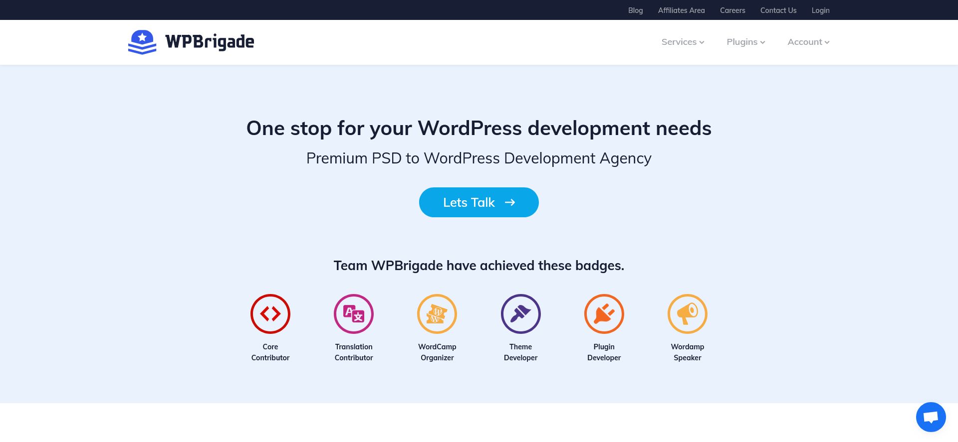Click the 'Core Contributor' label

(x=270, y=352)
